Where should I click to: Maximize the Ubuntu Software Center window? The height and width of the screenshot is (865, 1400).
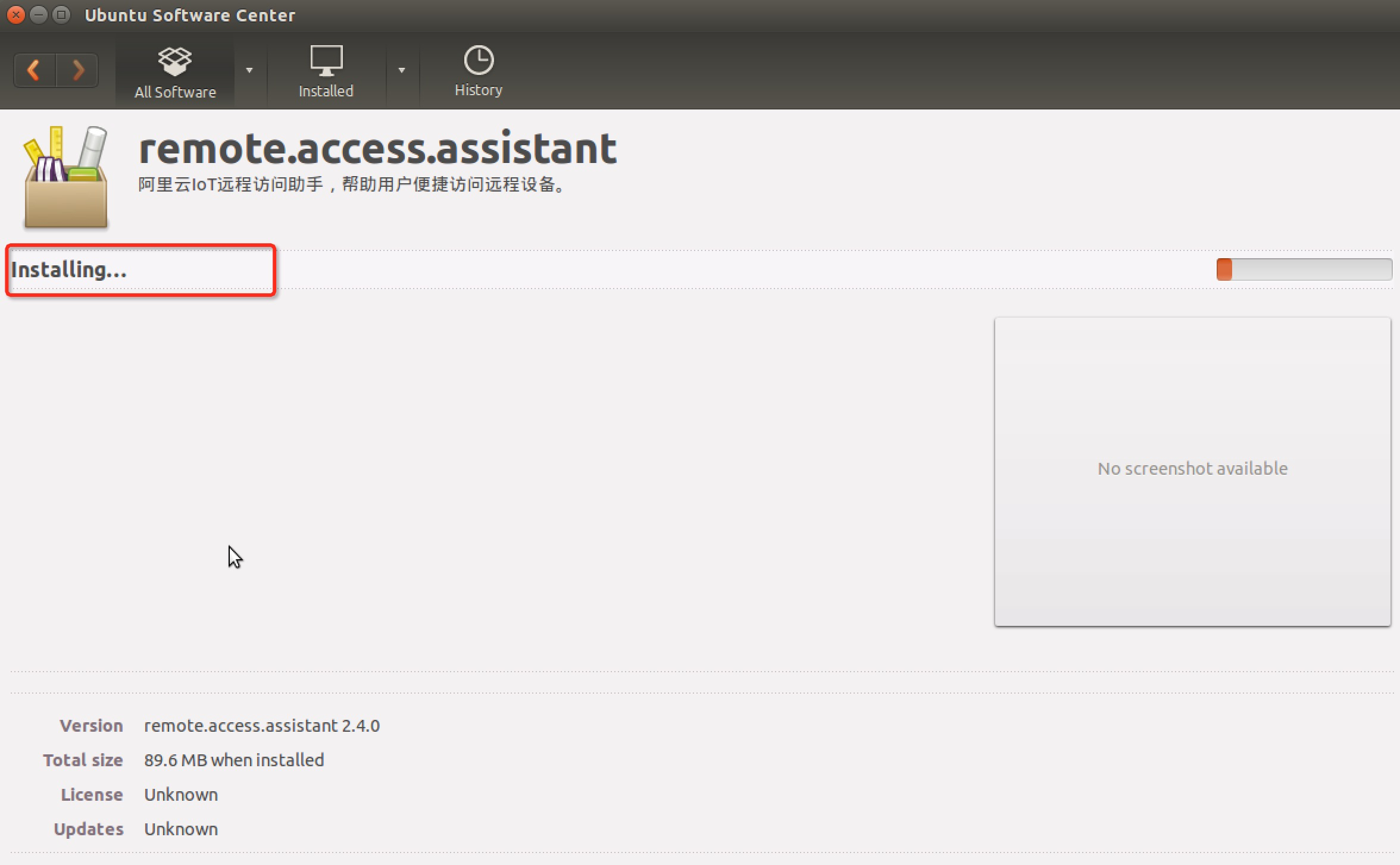pos(61,14)
